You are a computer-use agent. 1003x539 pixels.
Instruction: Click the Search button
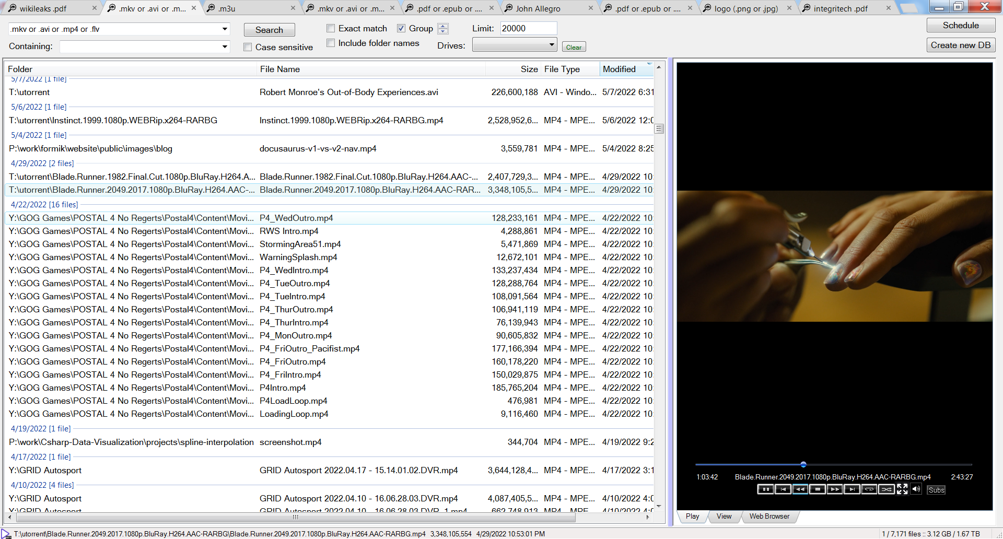269,30
